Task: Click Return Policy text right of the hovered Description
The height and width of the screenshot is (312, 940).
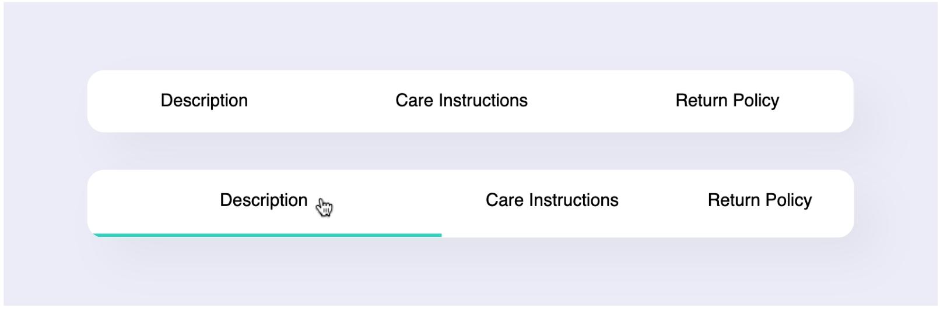Action: 759,201
